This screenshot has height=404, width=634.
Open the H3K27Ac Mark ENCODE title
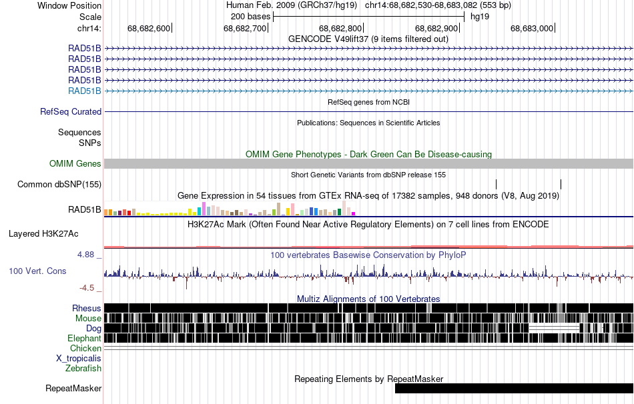[x=368, y=224]
